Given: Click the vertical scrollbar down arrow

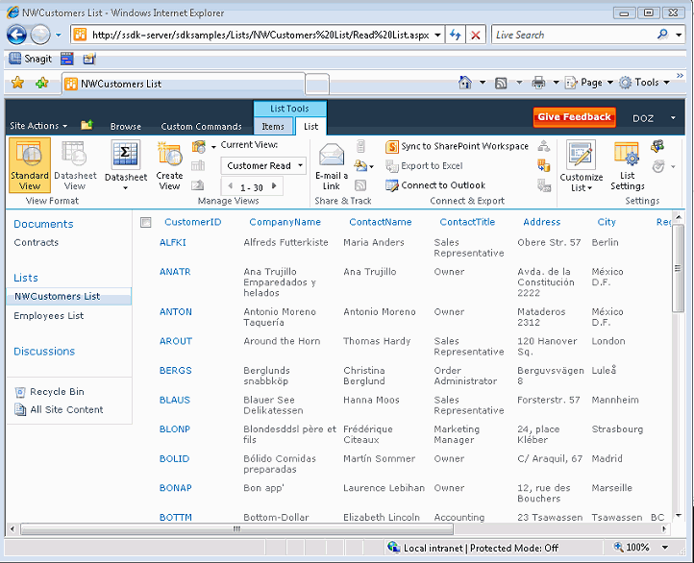Looking at the screenshot, I should click(678, 516).
